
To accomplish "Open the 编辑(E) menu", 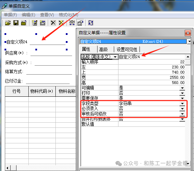I will tap(28, 15).
